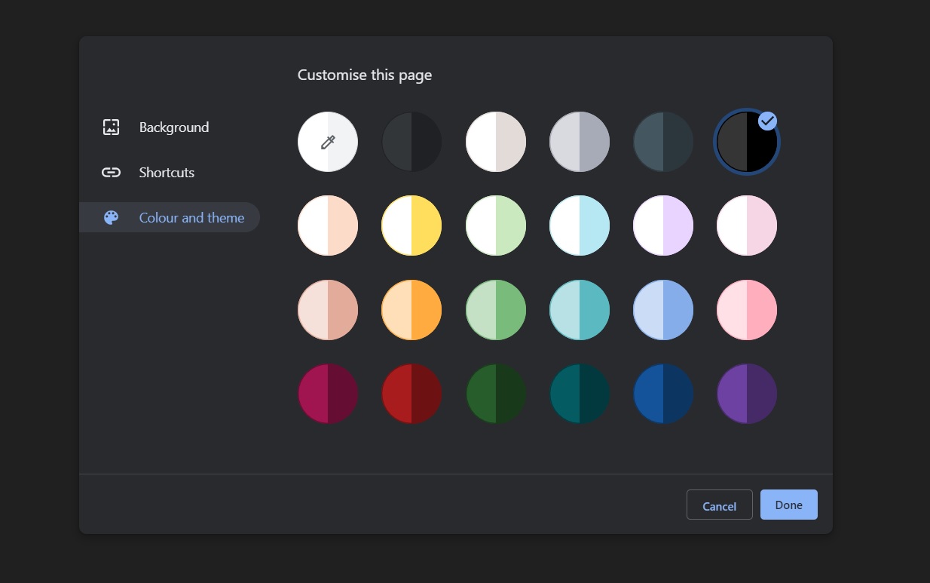Choose the dark teal colour swatch
This screenshot has width=930, height=583.
(x=580, y=394)
